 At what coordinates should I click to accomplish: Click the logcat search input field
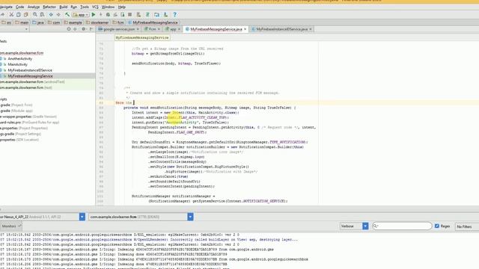402,226
